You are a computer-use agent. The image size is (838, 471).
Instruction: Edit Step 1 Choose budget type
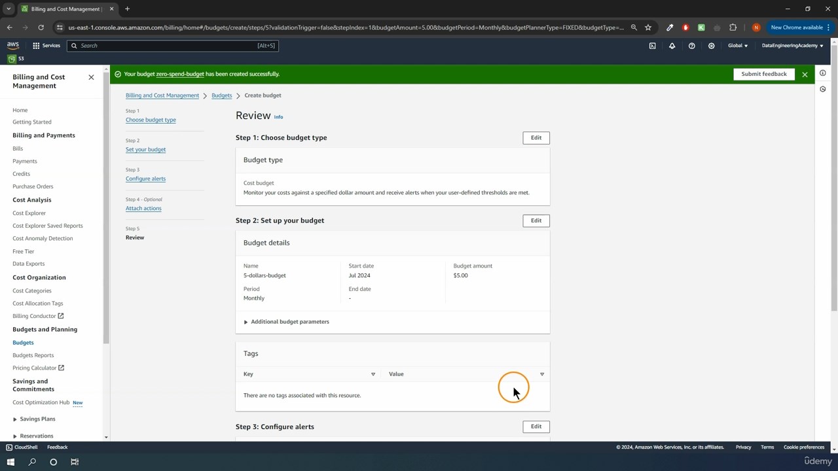tap(536, 138)
